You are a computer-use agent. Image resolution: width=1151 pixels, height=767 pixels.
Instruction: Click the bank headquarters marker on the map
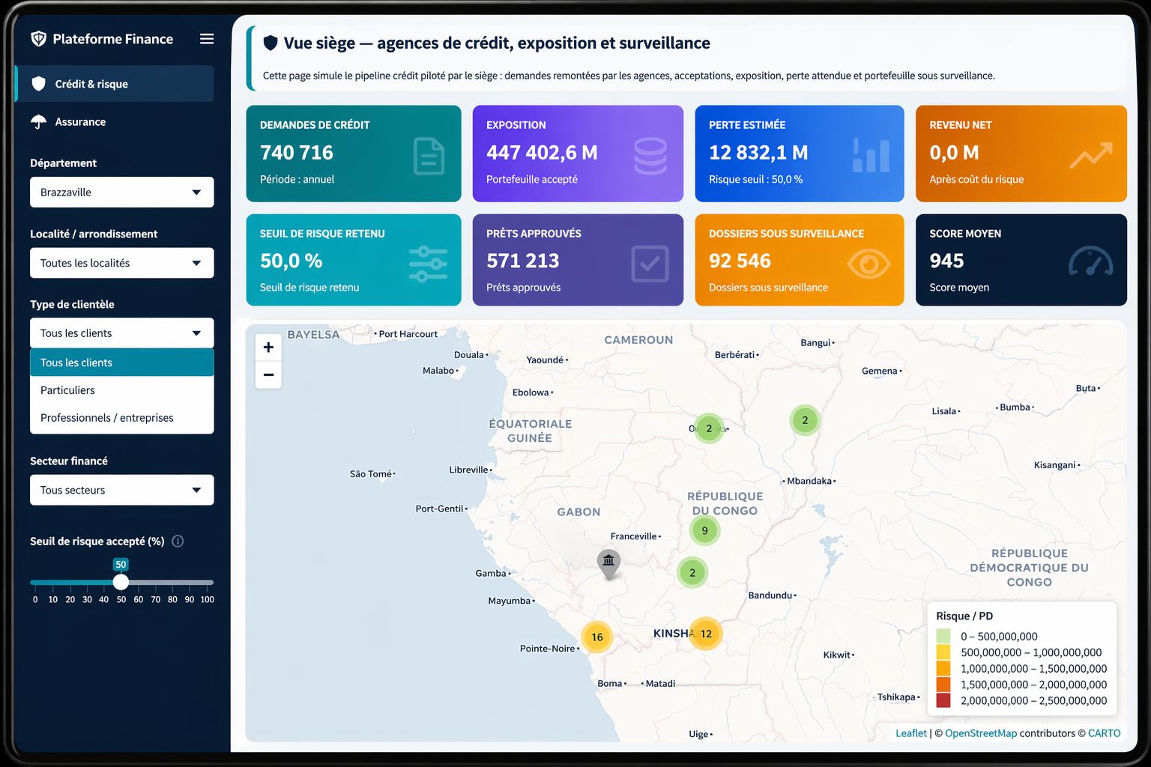[608, 563]
